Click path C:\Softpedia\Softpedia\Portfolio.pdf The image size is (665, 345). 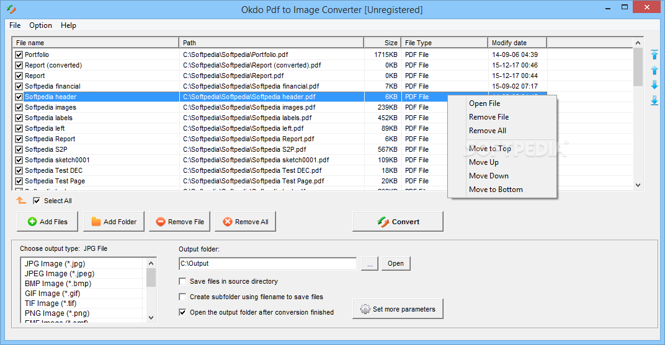pos(235,55)
